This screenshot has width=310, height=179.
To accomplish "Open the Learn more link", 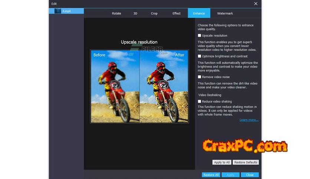I will click(x=249, y=120).
